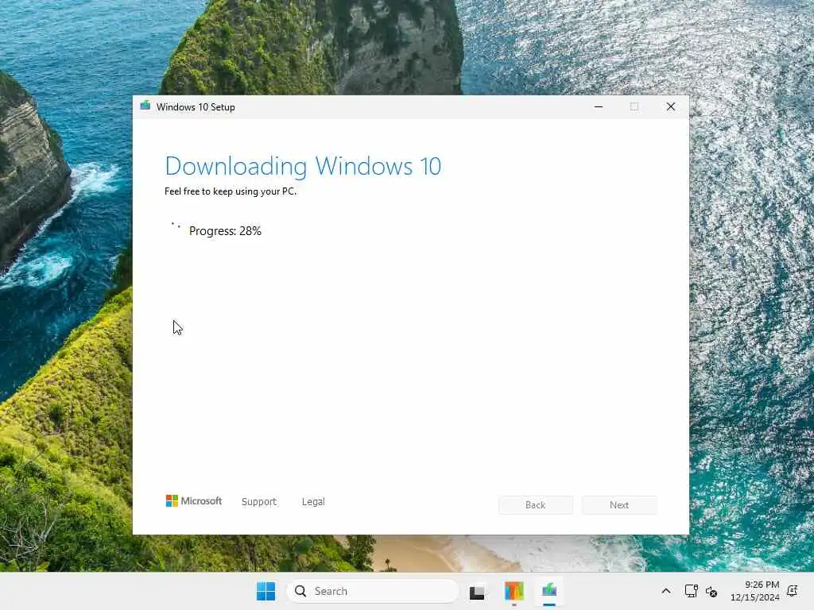Click the Back button

tap(536, 504)
